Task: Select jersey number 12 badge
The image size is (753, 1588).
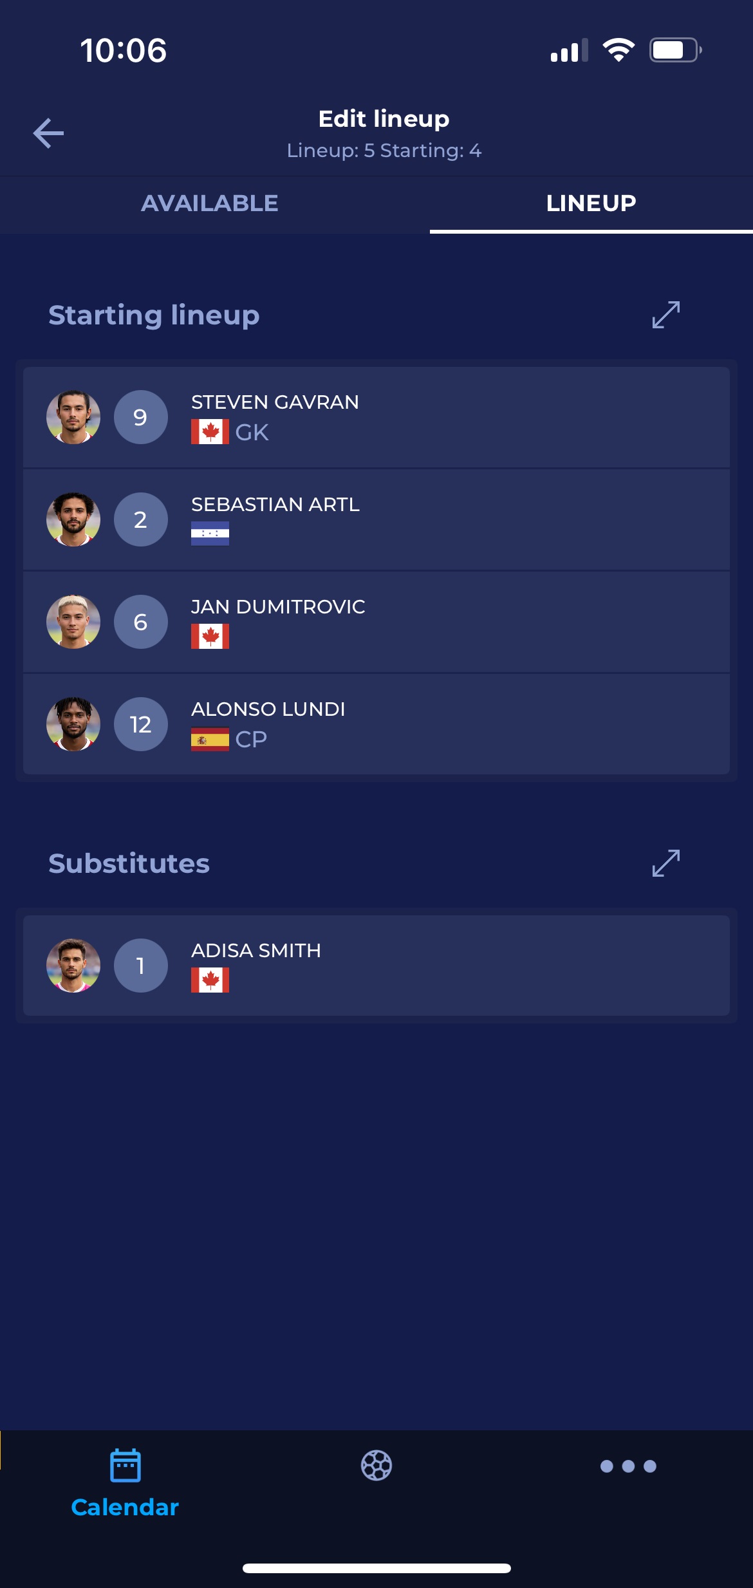Action: 140,724
